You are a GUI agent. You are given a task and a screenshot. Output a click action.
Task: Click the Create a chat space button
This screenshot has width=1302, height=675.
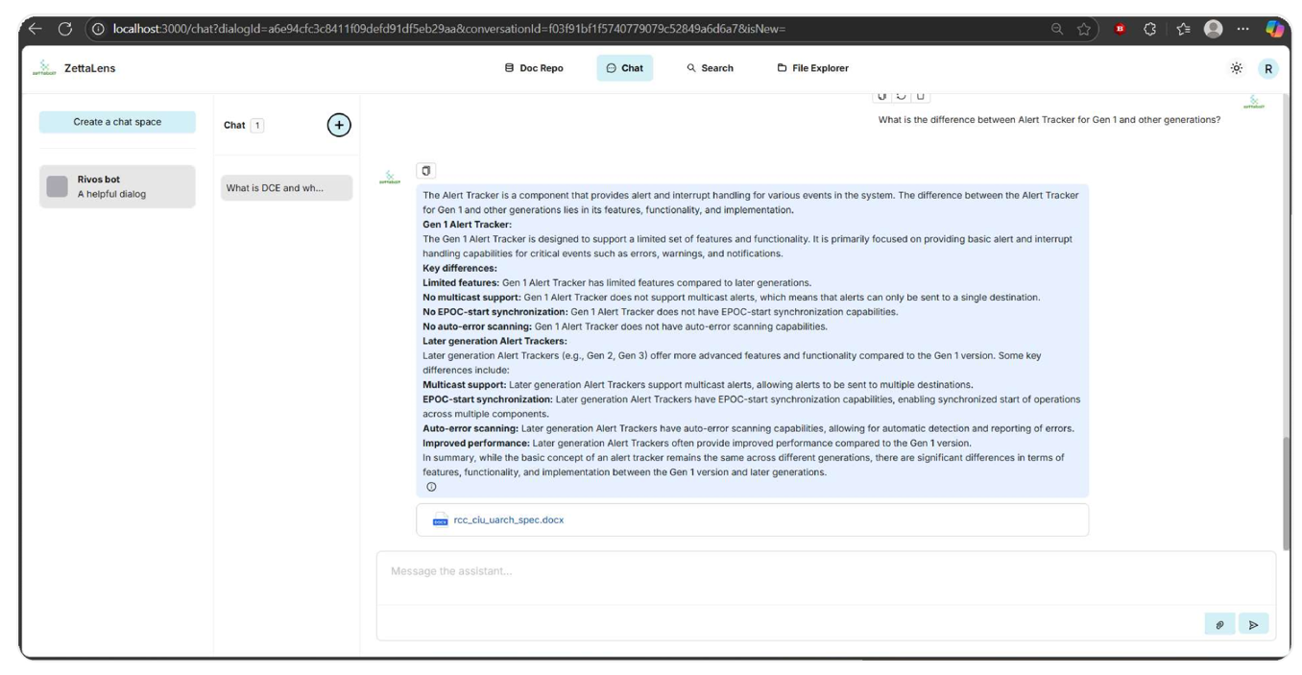117,122
